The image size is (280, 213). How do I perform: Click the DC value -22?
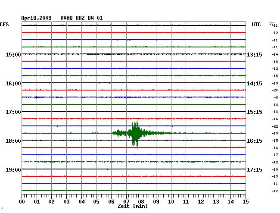click(x=275, y=126)
